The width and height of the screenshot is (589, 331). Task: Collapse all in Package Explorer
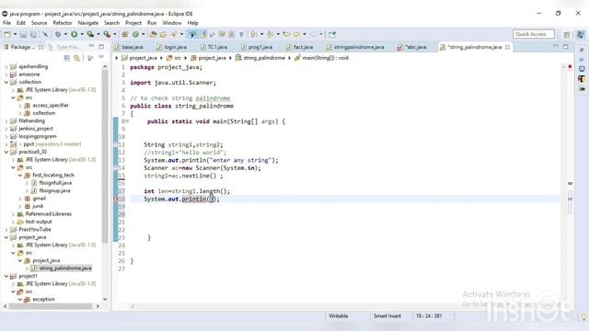pyautogui.click(x=67, y=58)
